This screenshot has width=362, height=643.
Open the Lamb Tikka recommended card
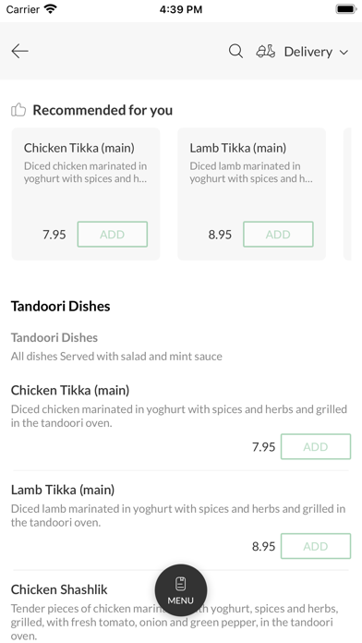point(251,194)
